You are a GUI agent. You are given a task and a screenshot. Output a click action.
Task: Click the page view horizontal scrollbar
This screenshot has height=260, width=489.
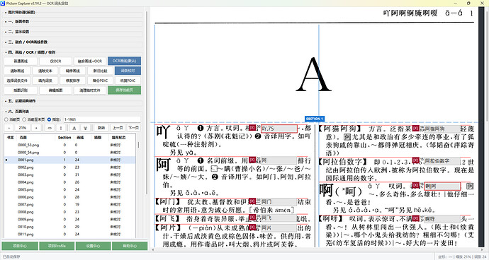click(x=318, y=249)
